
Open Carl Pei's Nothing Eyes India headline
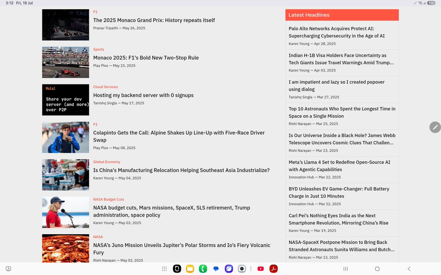coord(338,219)
